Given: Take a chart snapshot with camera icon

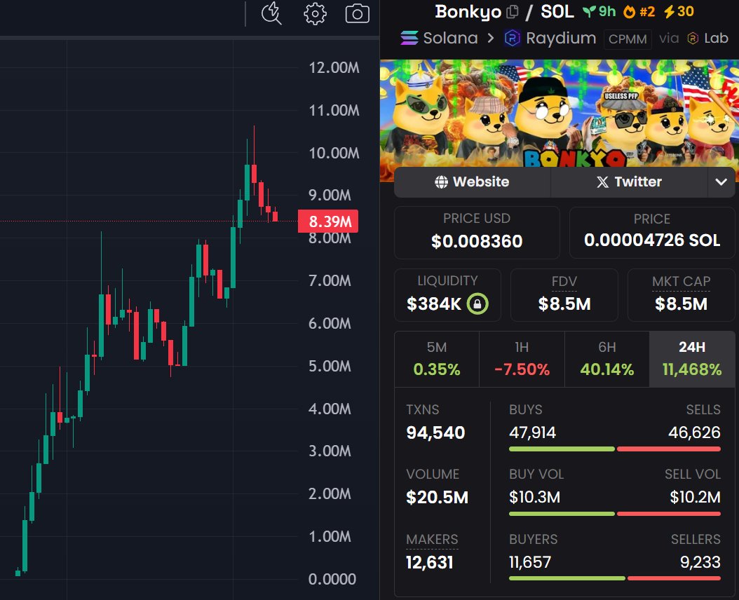Looking at the screenshot, I should point(358,14).
